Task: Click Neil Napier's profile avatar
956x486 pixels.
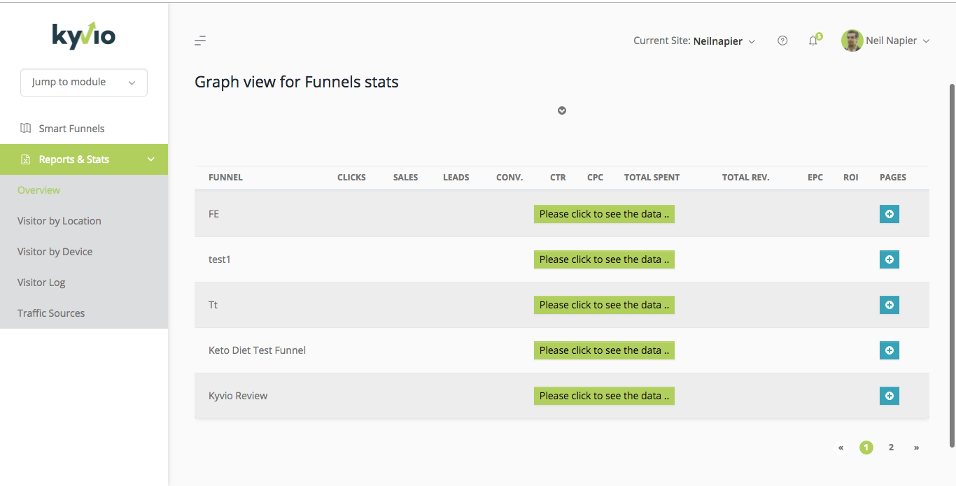Action: pyautogui.click(x=852, y=41)
